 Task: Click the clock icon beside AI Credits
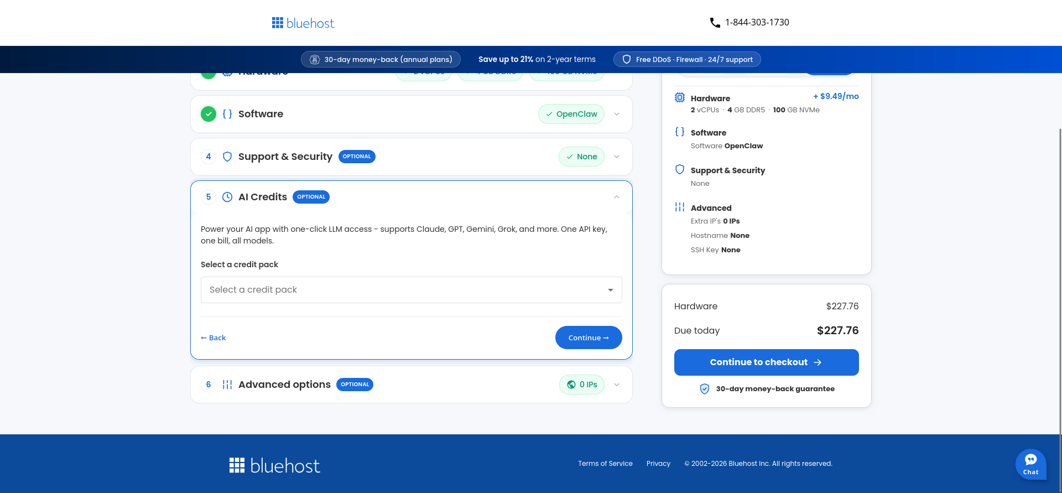(227, 197)
